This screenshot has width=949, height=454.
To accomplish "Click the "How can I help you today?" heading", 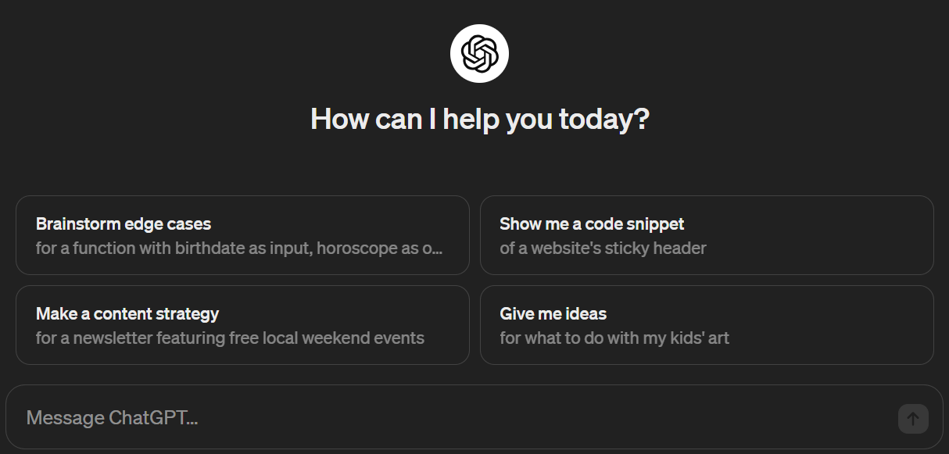I will (x=479, y=119).
